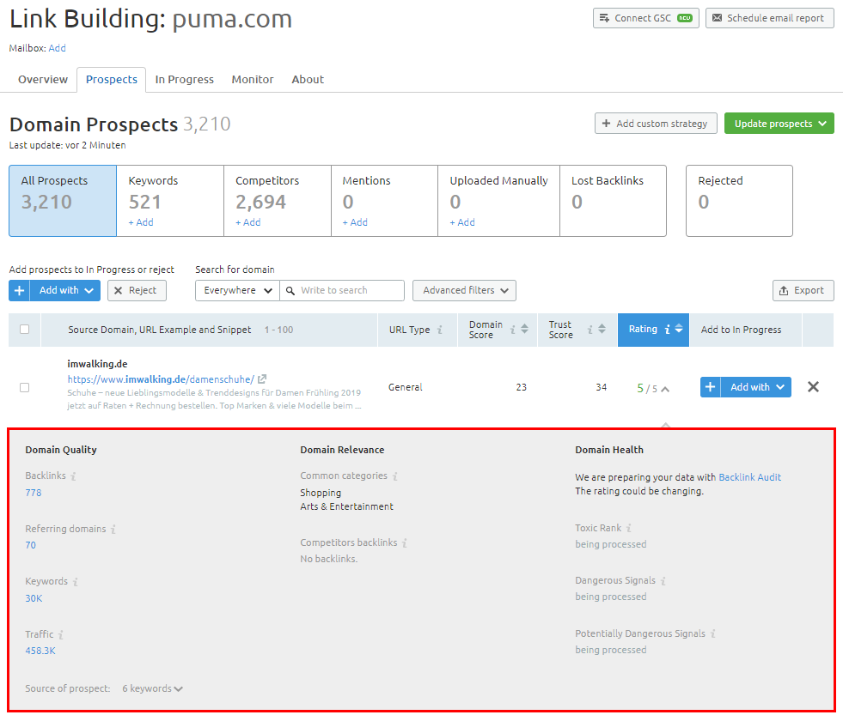
Task: Click Add custom strategy button
Action: click(656, 124)
